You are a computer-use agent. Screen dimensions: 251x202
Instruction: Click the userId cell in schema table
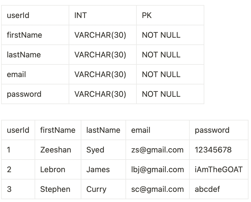tap(18, 15)
